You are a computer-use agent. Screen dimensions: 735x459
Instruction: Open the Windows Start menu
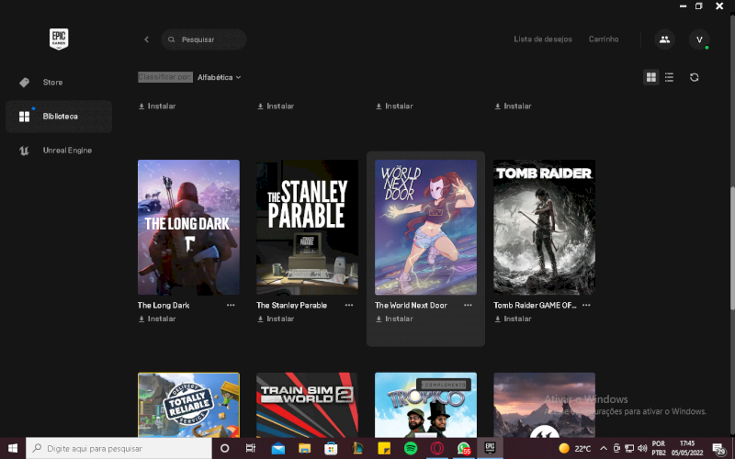pyautogui.click(x=13, y=448)
